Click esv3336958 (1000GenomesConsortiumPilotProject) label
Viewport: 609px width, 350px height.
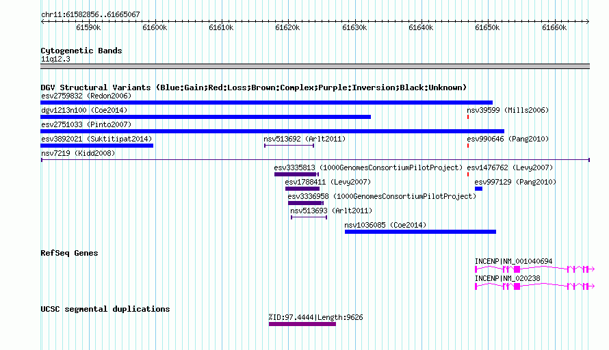click(382, 196)
